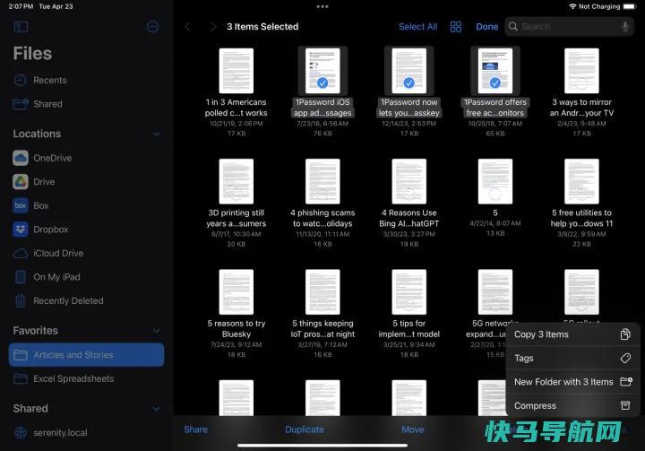
Task: Select the 5G network expand file thumbnail
Action: point(495,292)
